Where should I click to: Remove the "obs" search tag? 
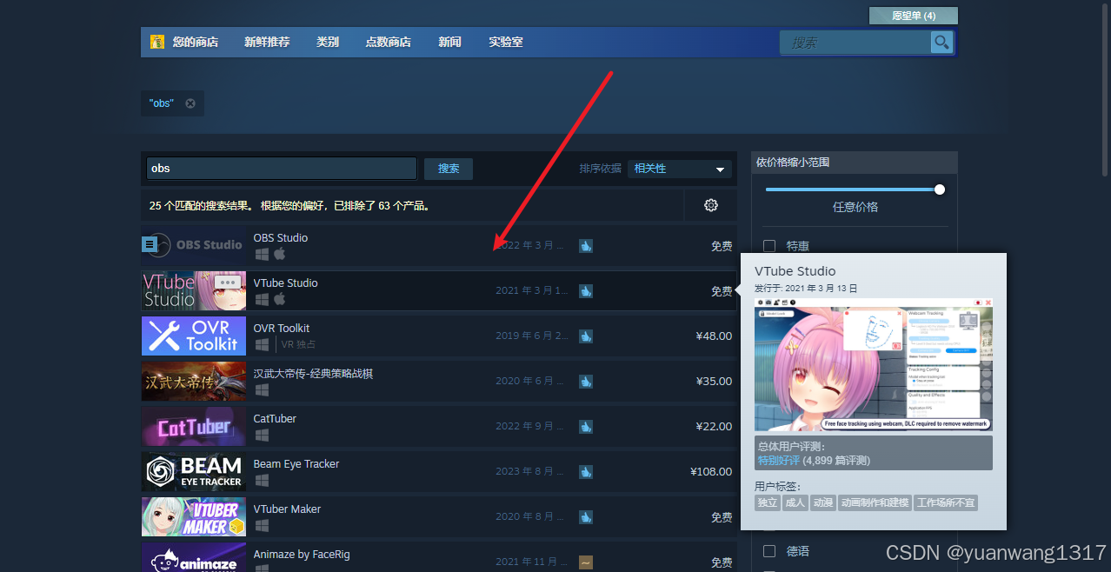190,103
